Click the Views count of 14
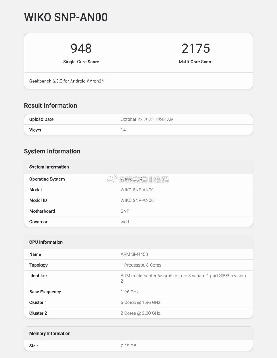Viewport: 277px width, 358px height. coord(123,130)
